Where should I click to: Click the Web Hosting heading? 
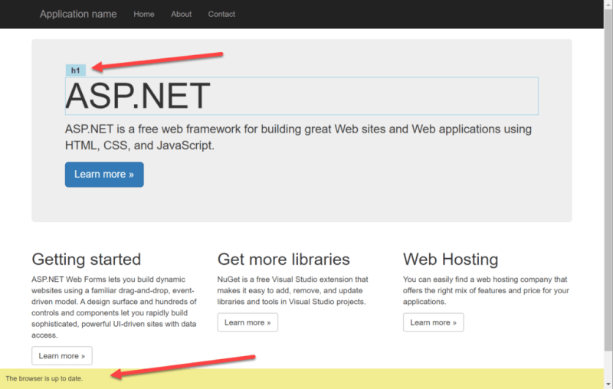pyautogui.click(x=451, y=260)
